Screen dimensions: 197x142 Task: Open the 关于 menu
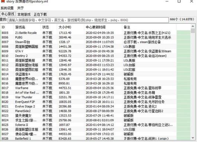20,8
